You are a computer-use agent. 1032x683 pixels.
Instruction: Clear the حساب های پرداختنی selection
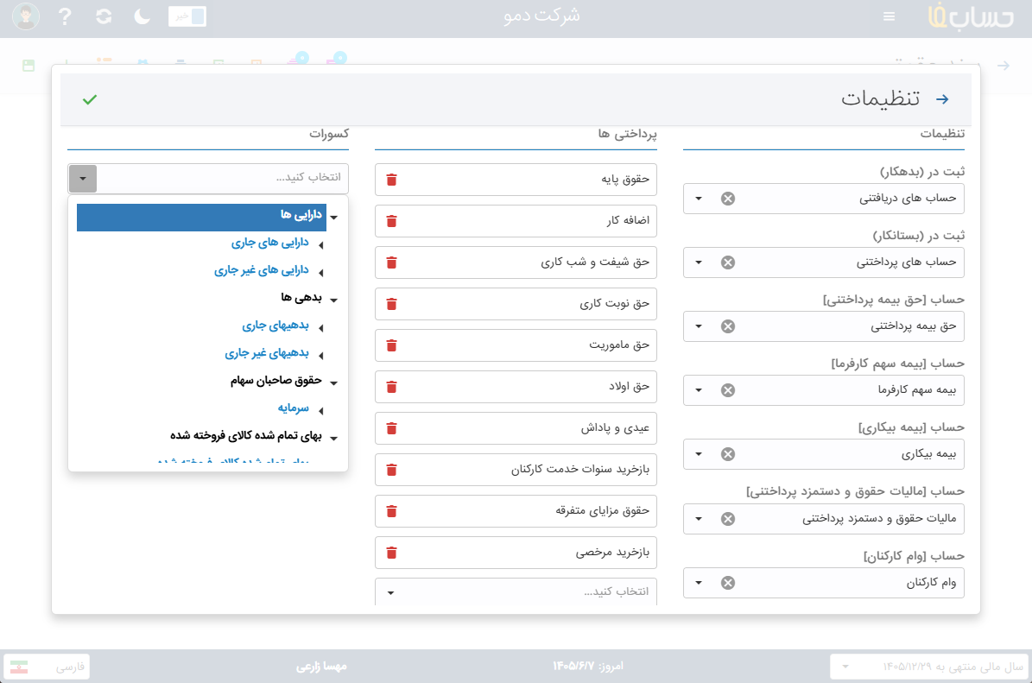728,262
